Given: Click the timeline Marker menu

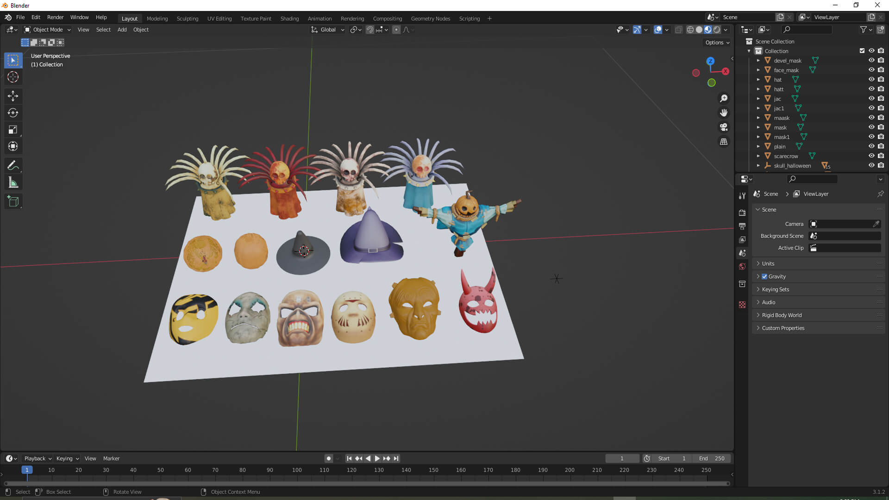Looking at the screenshot, I should [111, 458].
